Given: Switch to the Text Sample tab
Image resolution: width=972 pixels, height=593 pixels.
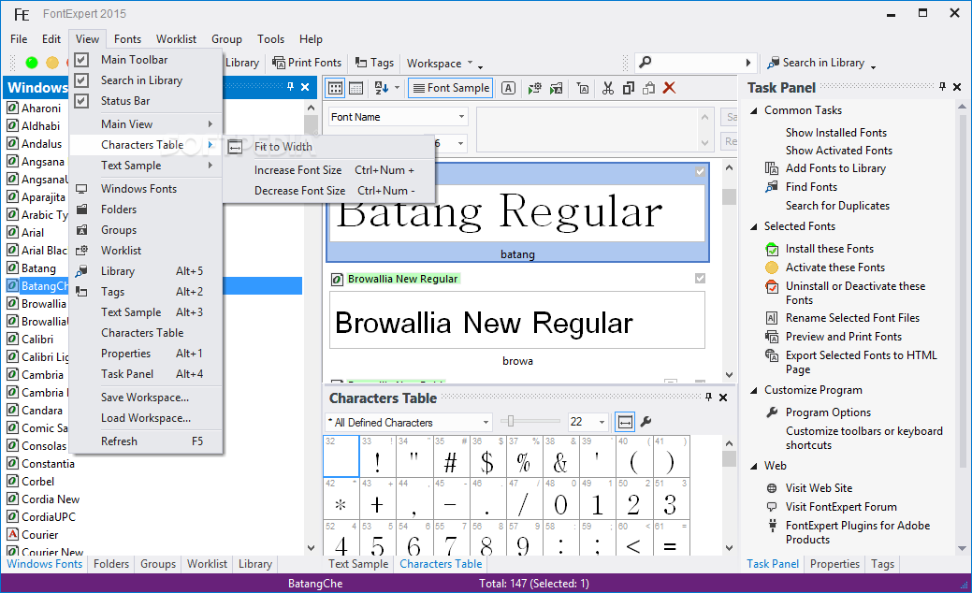Looking at the screenshot, I should point(358,564).
